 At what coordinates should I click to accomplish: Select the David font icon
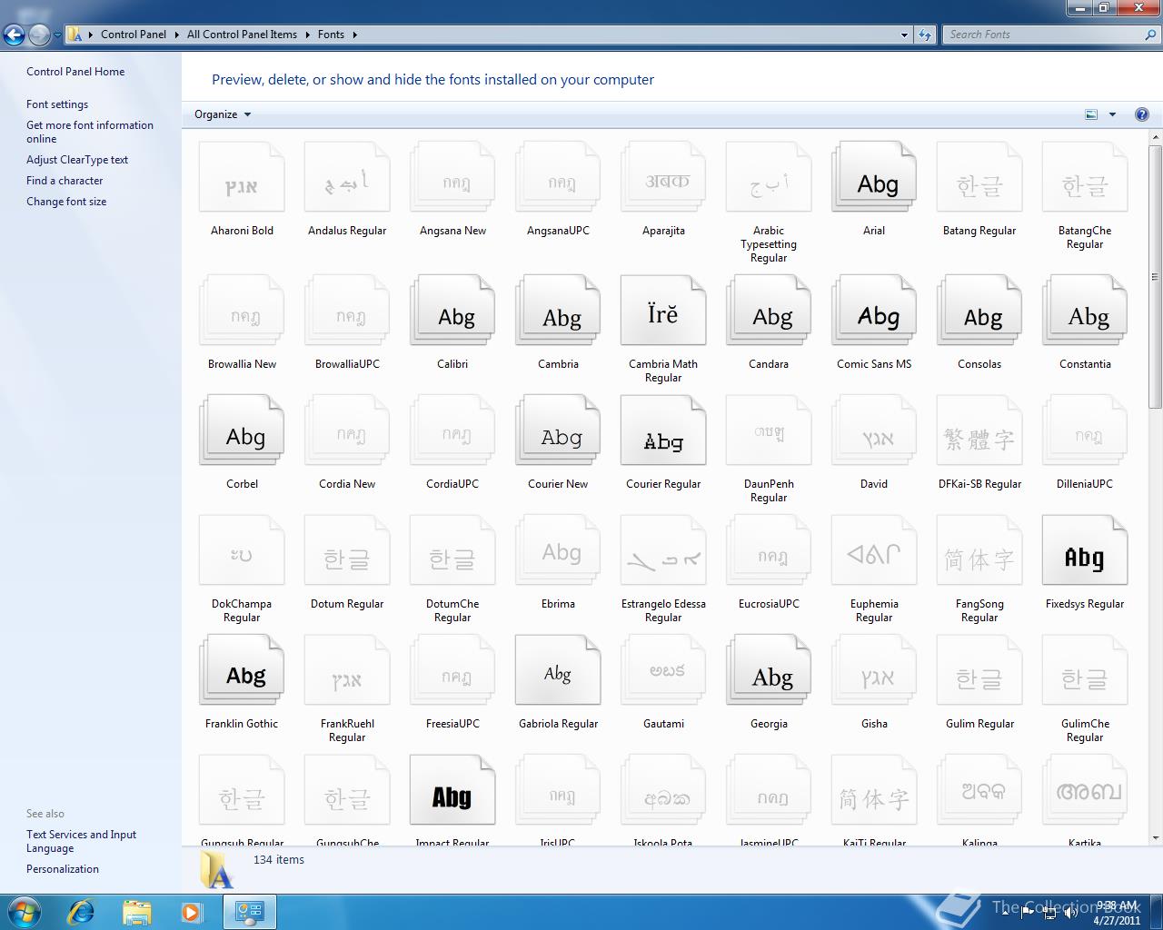click(x=874, y=430)
